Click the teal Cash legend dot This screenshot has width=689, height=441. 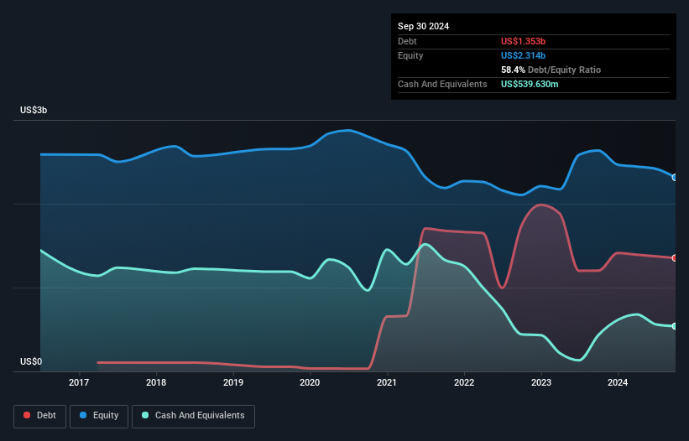pyautogui.click(x=145, y=415)
